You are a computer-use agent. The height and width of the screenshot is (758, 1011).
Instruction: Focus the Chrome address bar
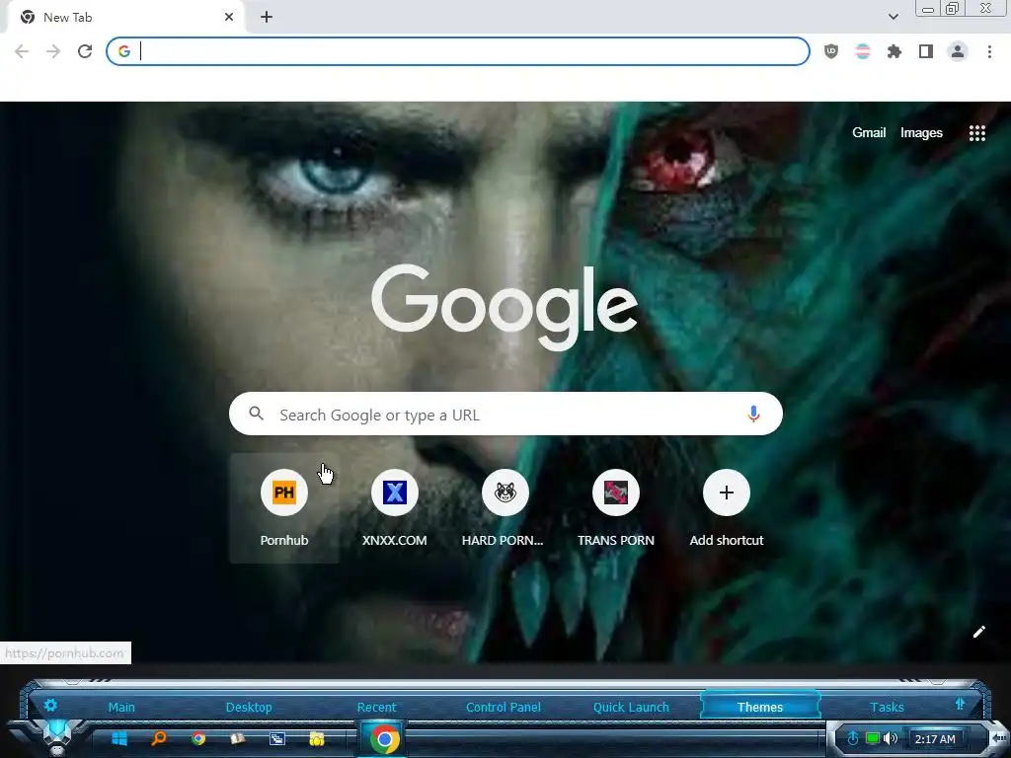coord(458,51)
